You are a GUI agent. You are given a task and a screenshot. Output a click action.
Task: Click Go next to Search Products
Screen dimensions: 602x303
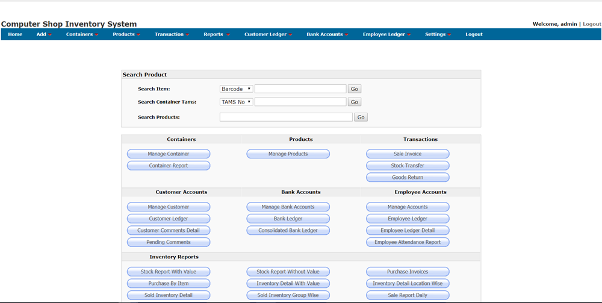[361, 117]
